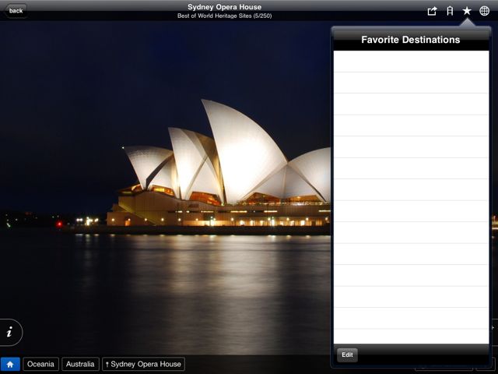This screenshot has height=374, width=498.
Task: Click the "Best of World Heritage Sites (5/250)" subtitle
Action: point(225,16)
